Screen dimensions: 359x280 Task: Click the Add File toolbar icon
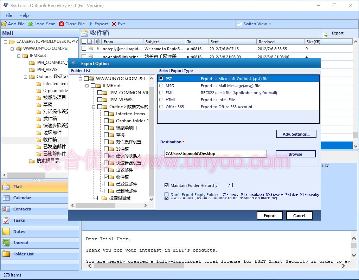pyautogui.click(x=4, y=24)
